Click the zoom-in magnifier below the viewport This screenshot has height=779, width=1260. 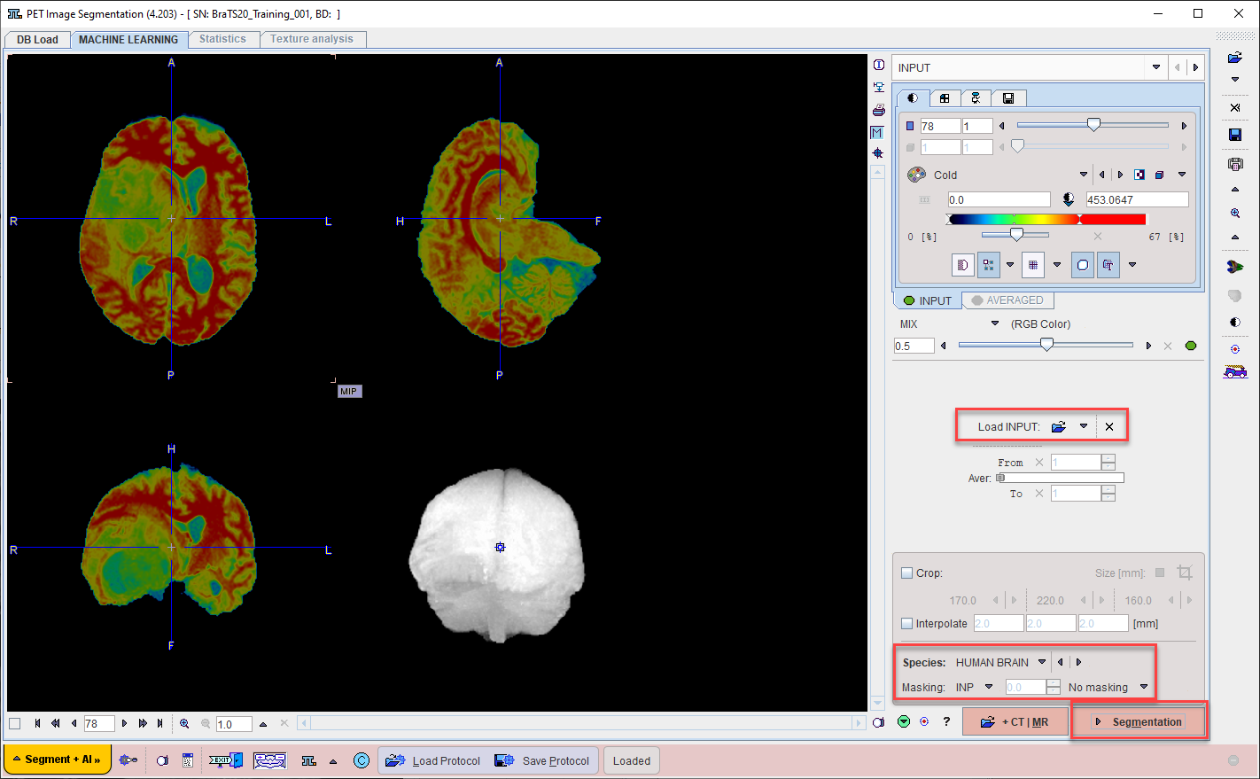[x=184, y=723]
